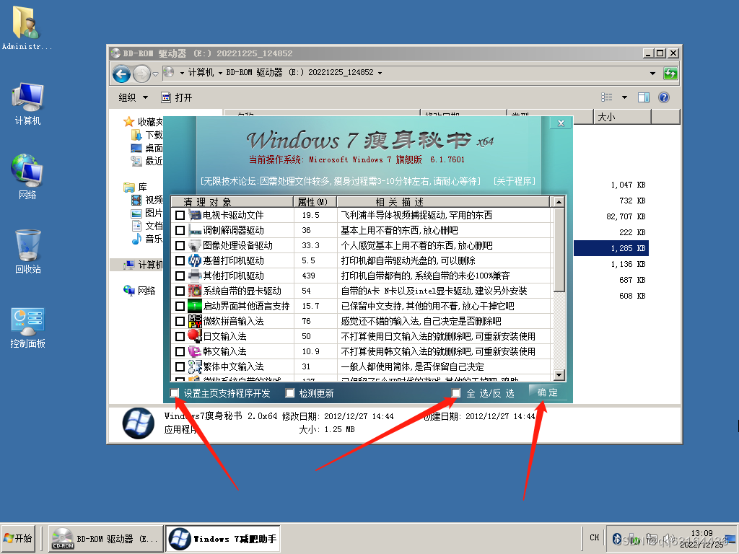Click the CH language indicator in taskbar
Viewport: 739px width, 554px height.
click(595, 537)
